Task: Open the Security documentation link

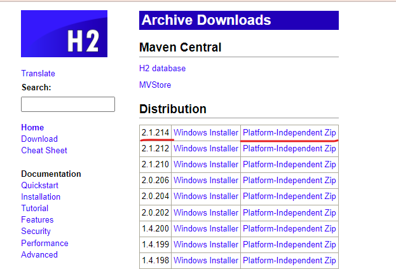Action: coord(36,231)
